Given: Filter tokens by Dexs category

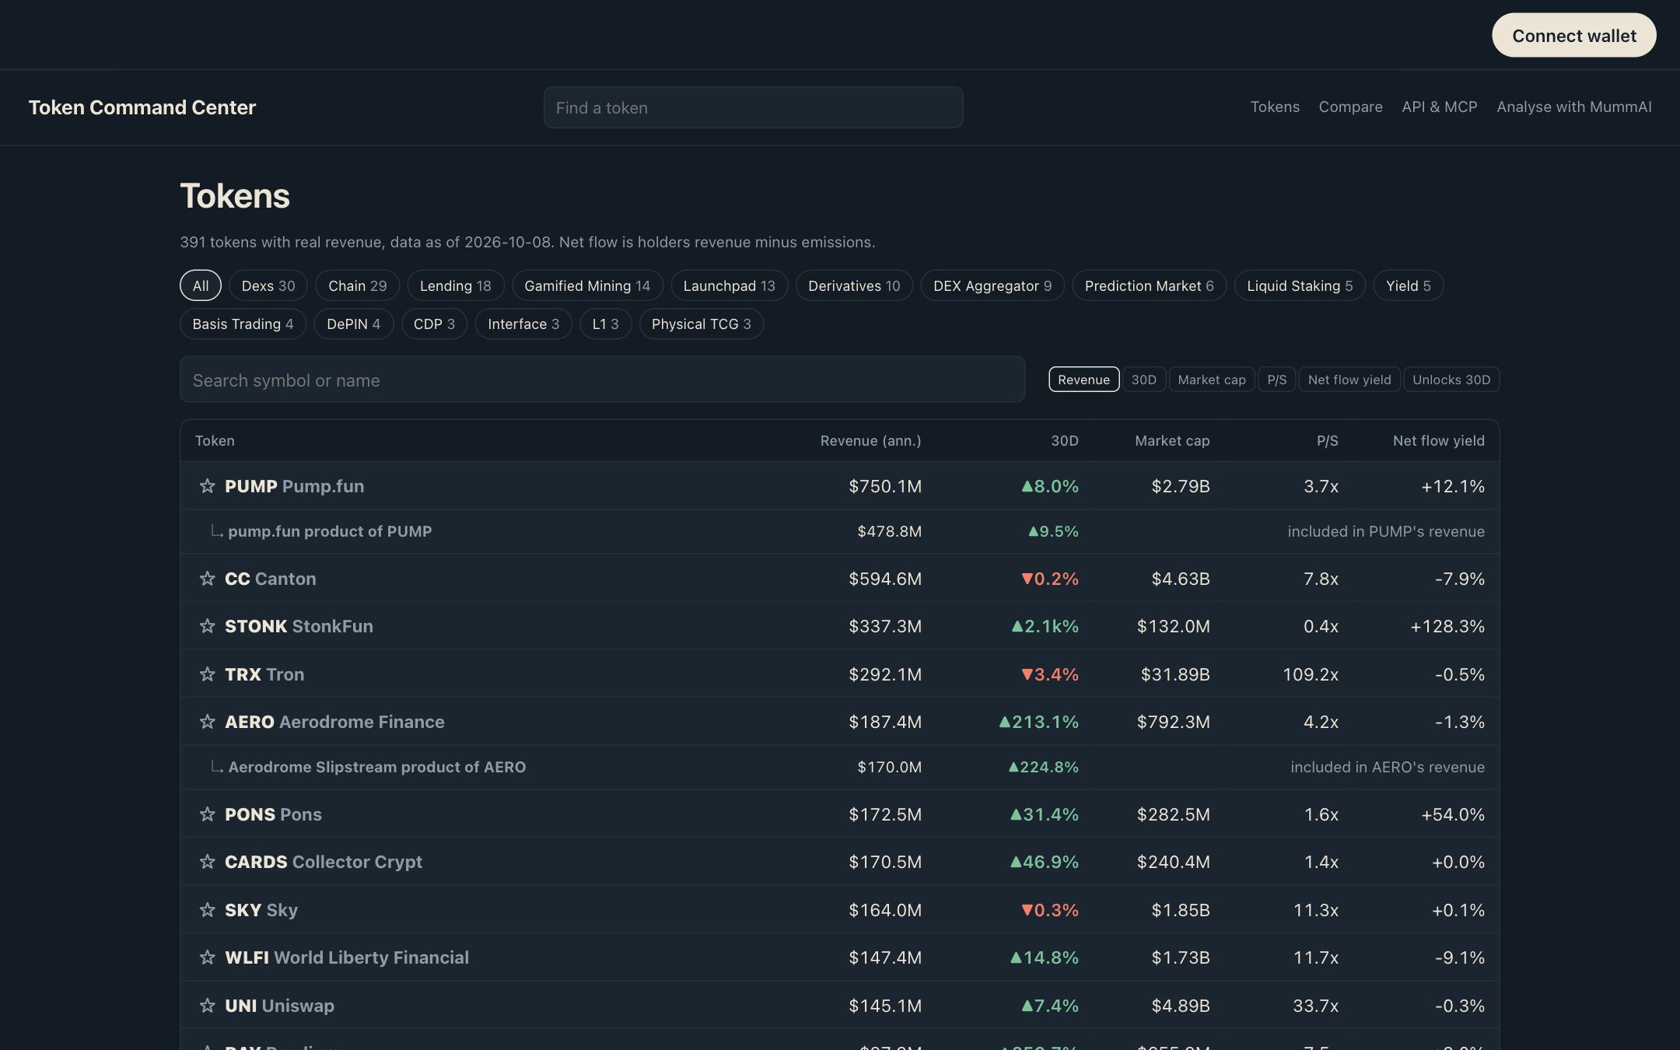Looking at the screenshot, I should coord(268,285).
